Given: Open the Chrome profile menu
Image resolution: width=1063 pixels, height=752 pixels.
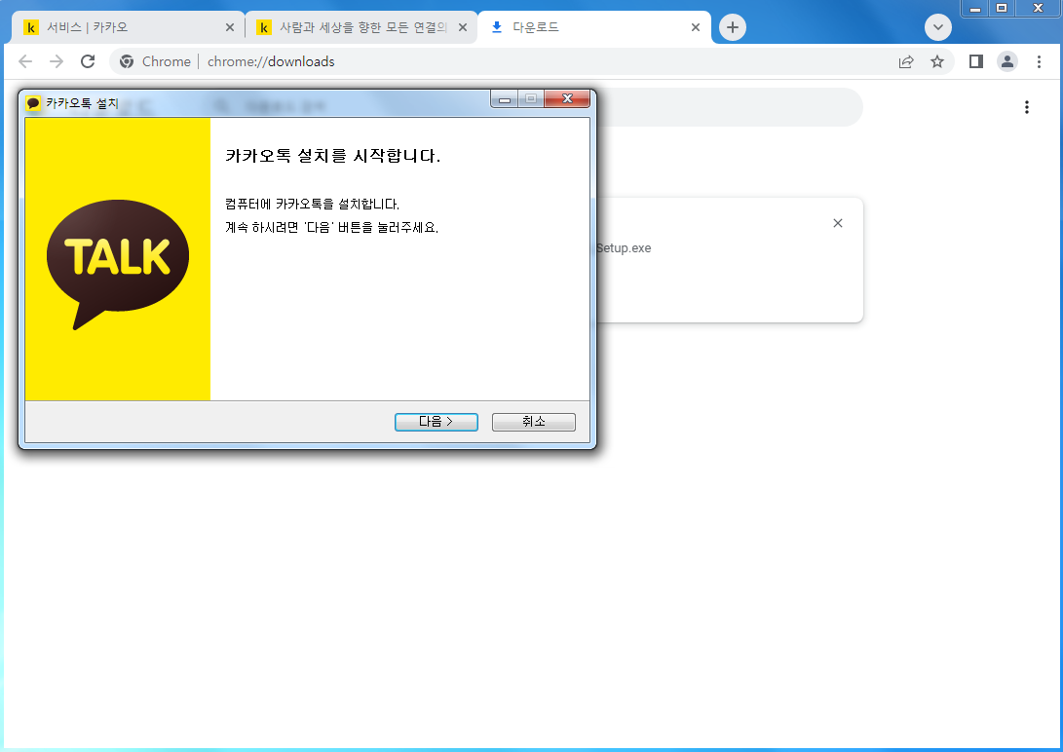Looking at the screenshot, I should click(x=1007, y=61).
